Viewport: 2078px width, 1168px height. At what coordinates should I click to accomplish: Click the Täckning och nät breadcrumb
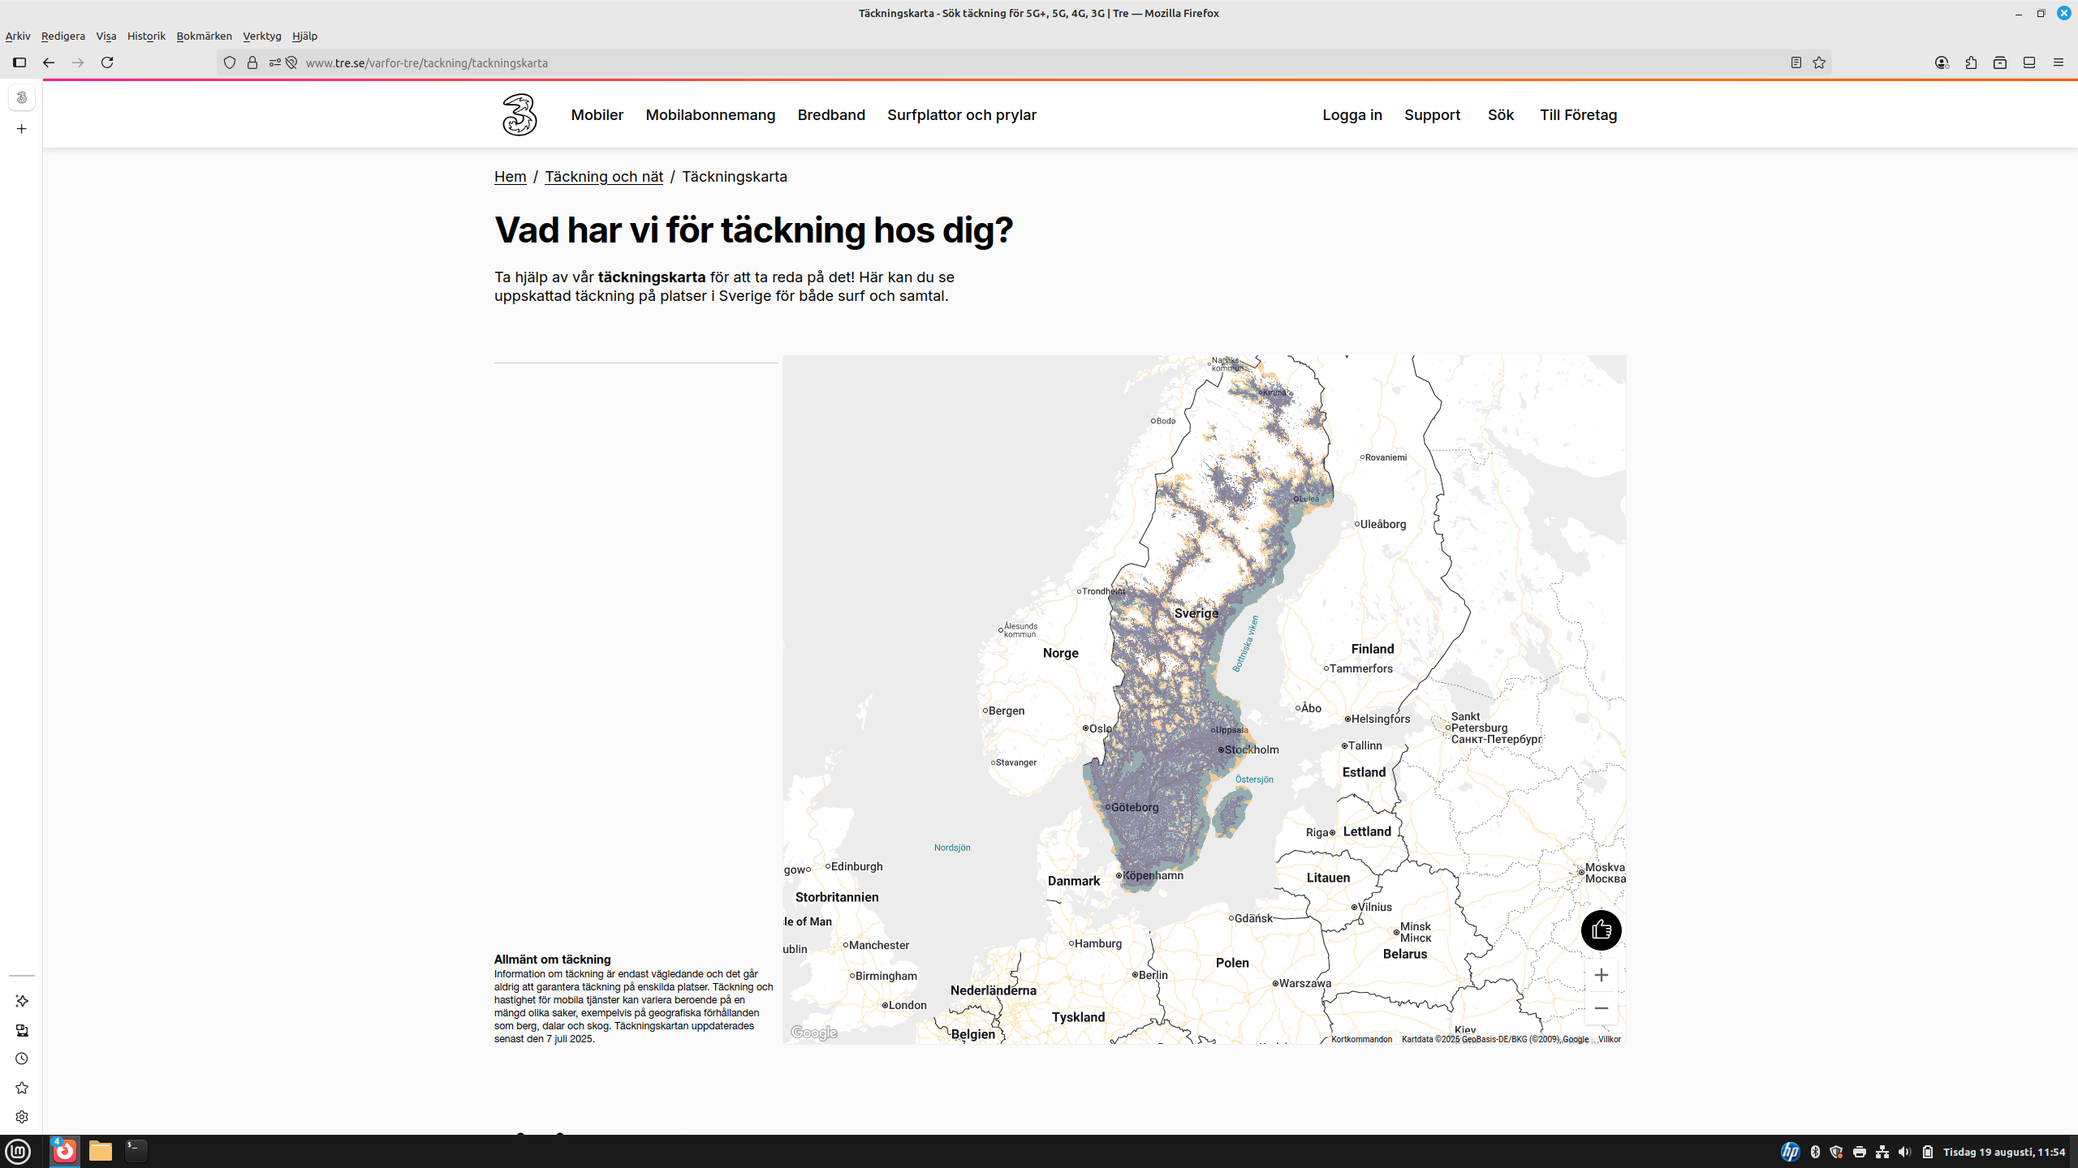(x=604, y=177)
